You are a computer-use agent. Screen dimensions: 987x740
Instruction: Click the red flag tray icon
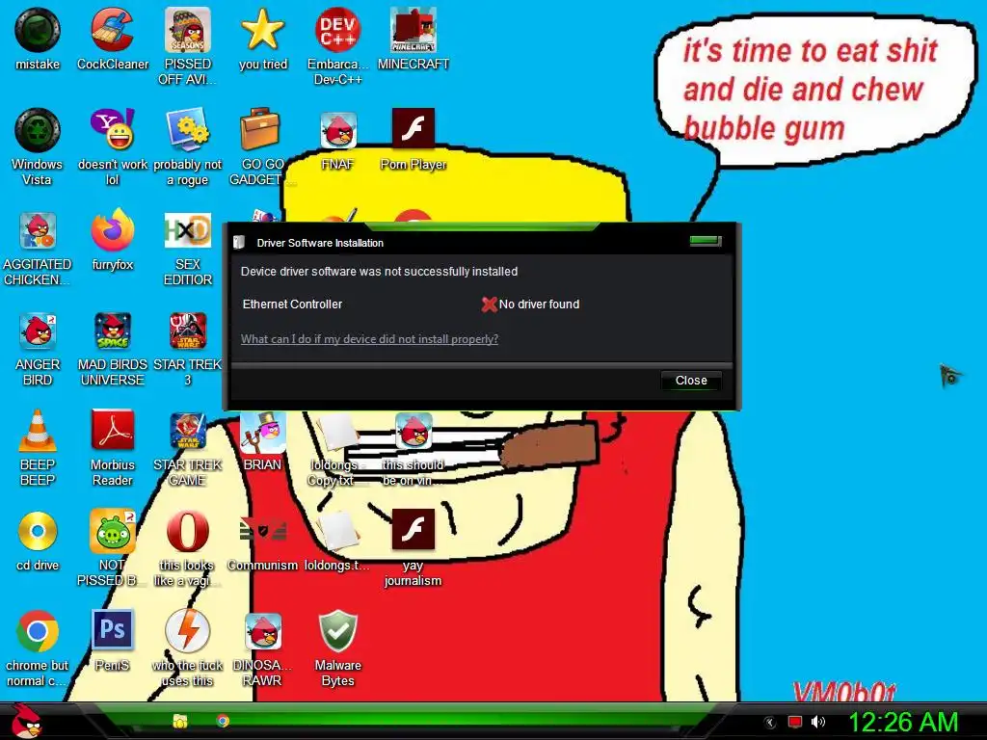[795, 722]
